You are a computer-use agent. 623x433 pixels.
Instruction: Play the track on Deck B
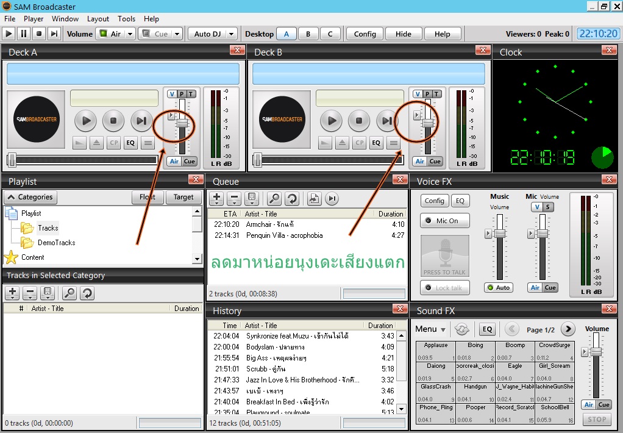coord(332,120)
